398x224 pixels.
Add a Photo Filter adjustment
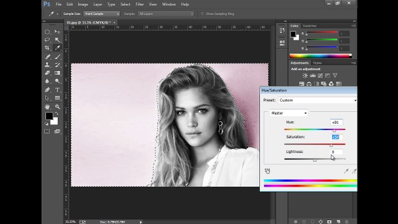323,84
